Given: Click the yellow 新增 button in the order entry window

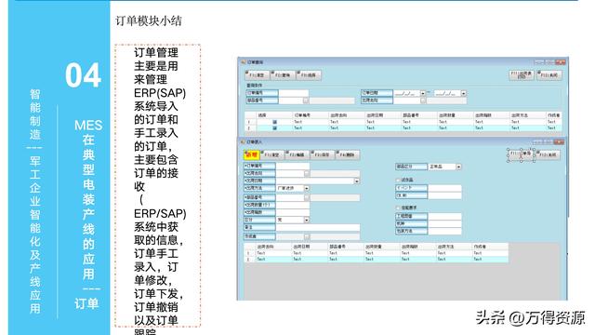Looking at the screenshot, I should [251, 154].
